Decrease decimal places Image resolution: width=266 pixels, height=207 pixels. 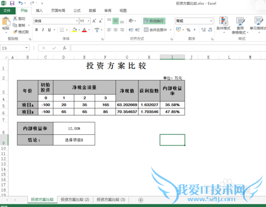point(210,30)
